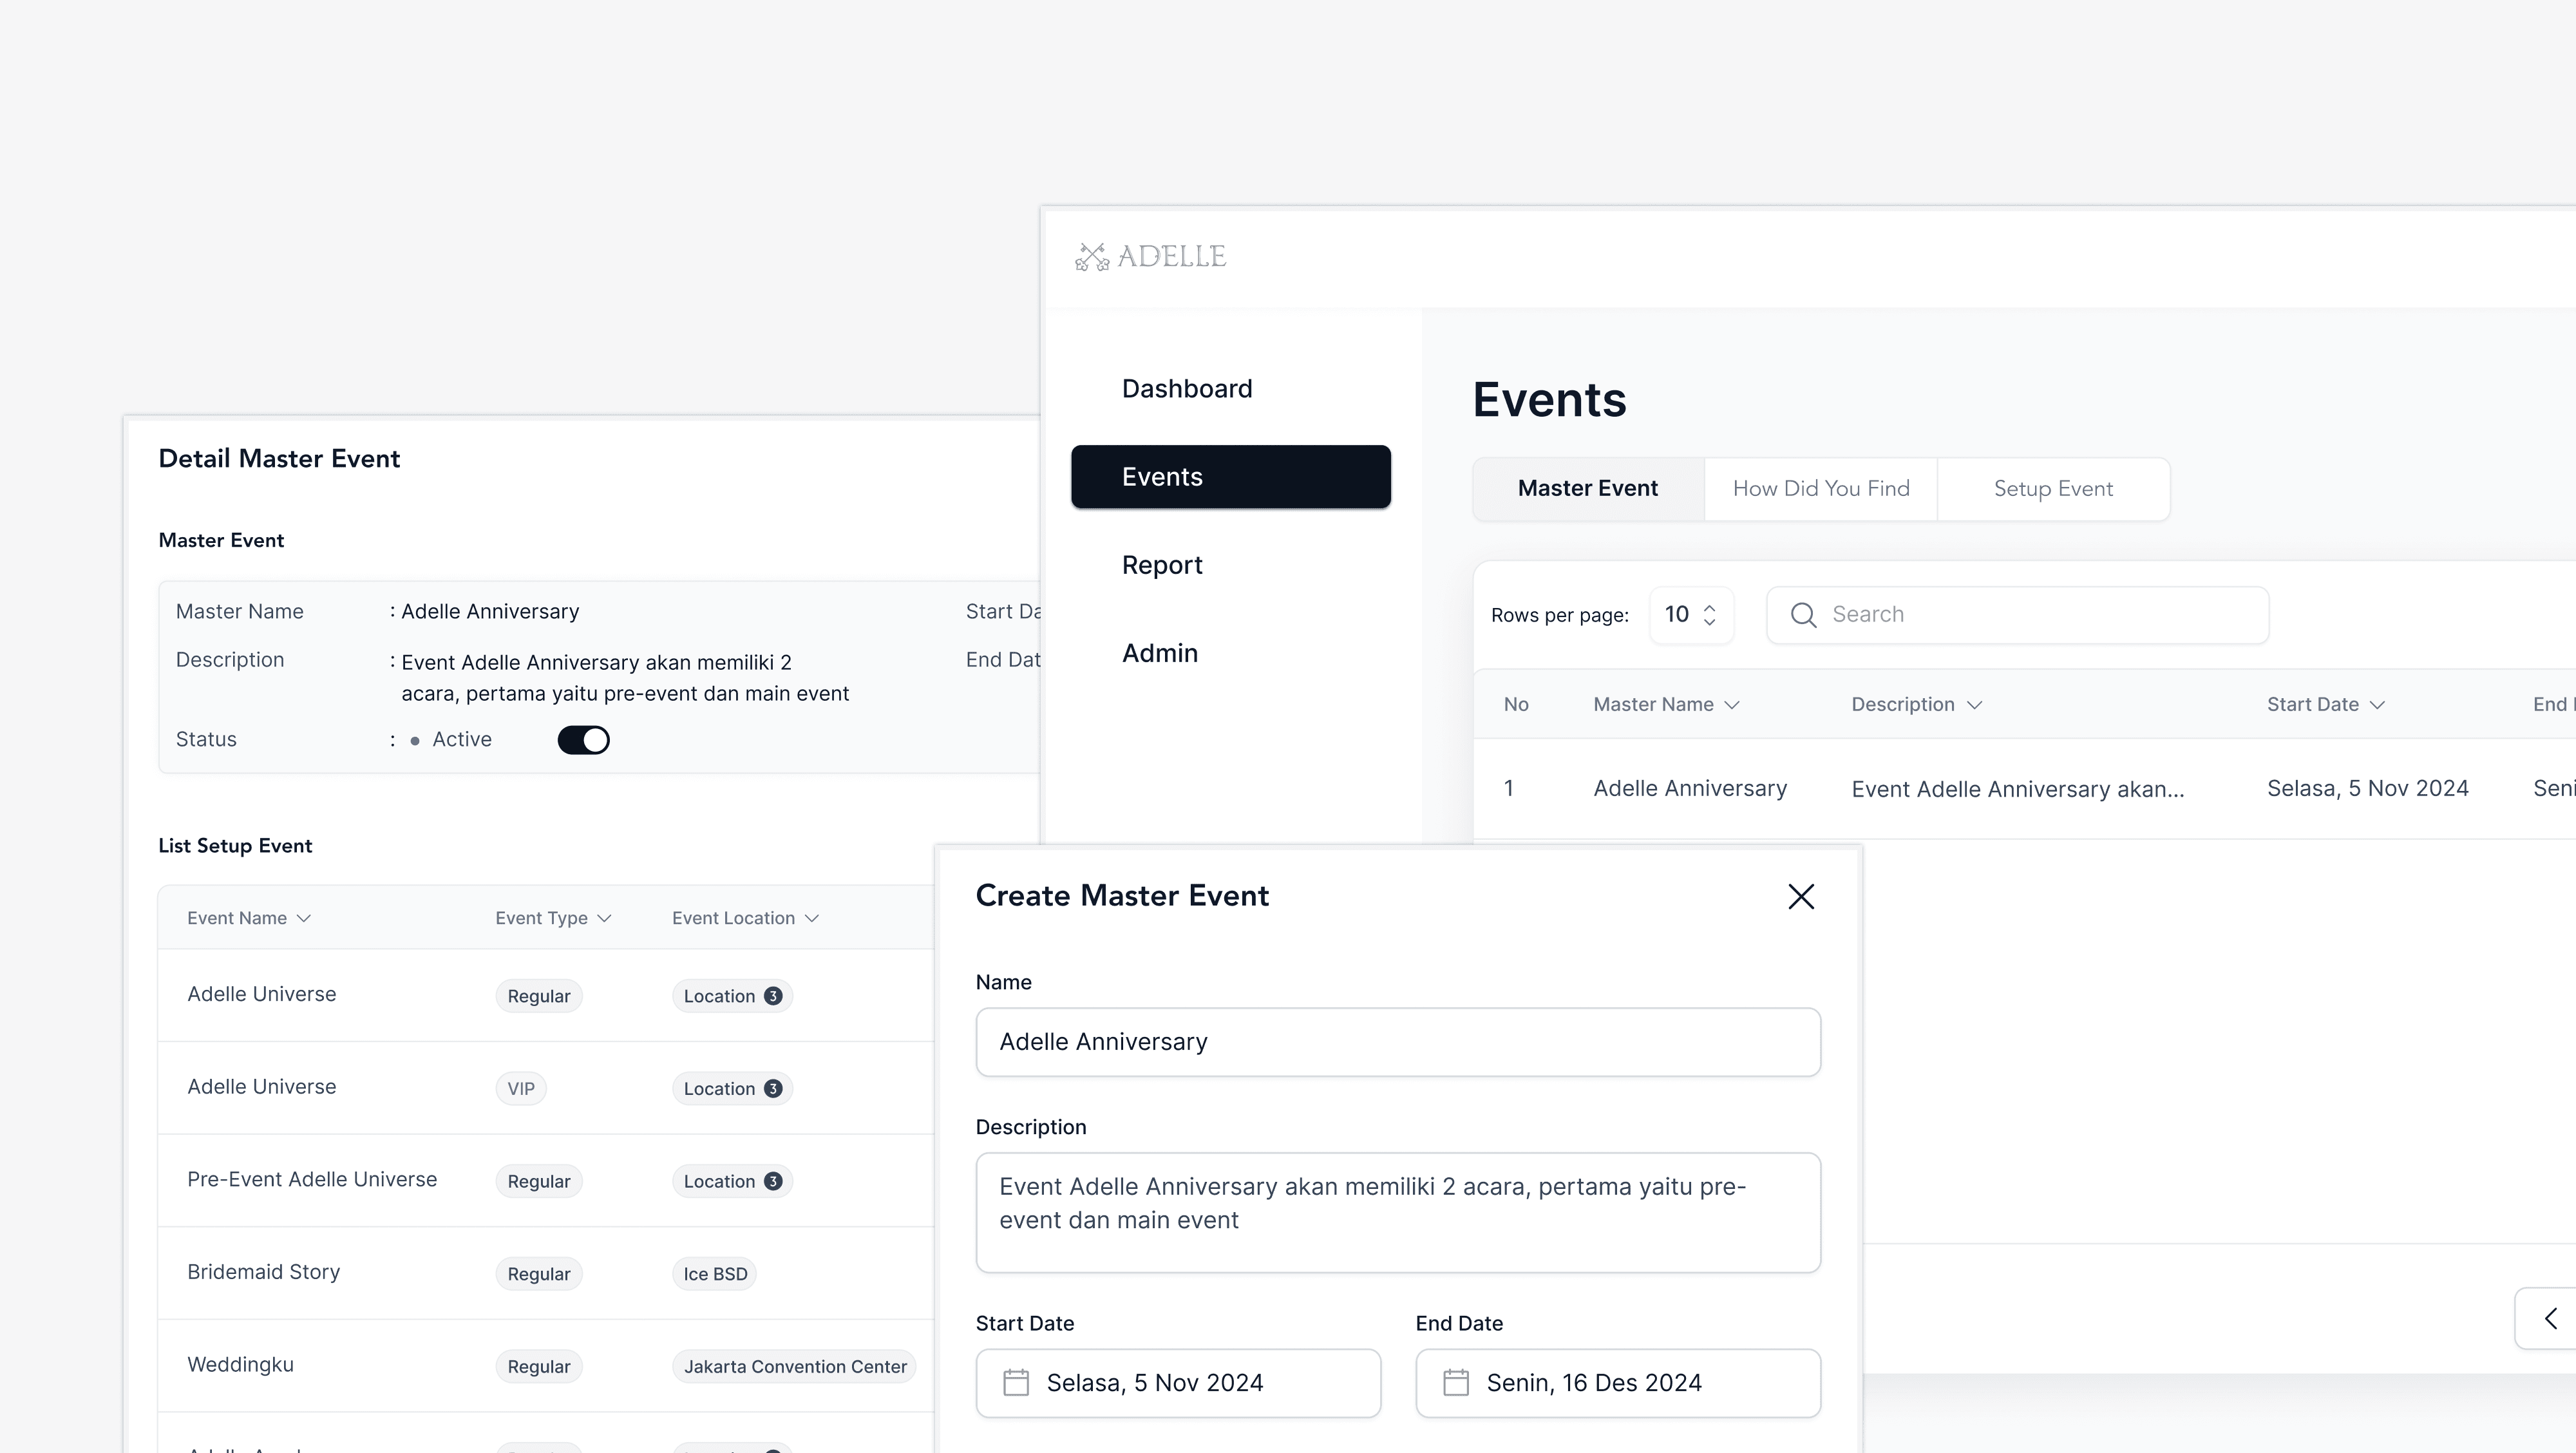The image size is (2576, 1453).
Task: Open the End Date calendar icon
Action: (1456, 1383)
